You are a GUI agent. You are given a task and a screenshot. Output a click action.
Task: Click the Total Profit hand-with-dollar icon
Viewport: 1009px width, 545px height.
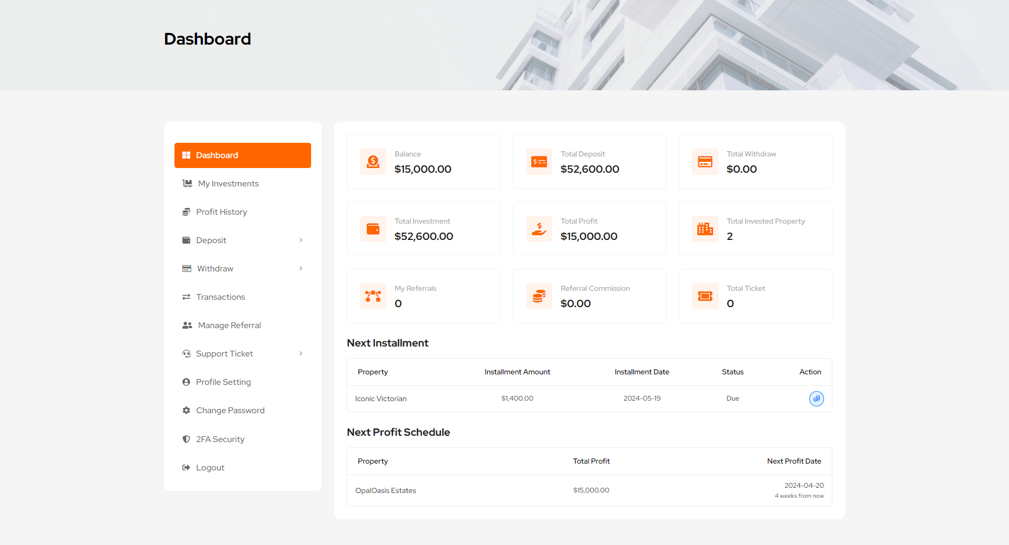point(539,229)
